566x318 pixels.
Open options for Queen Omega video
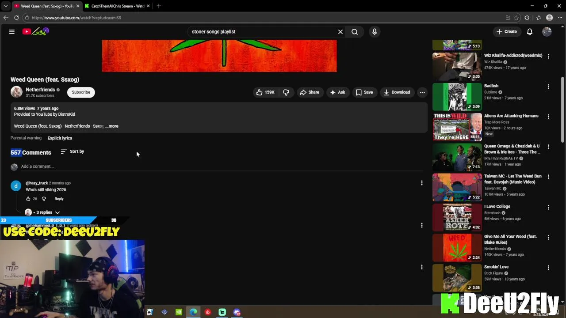[x=548, y=147]
